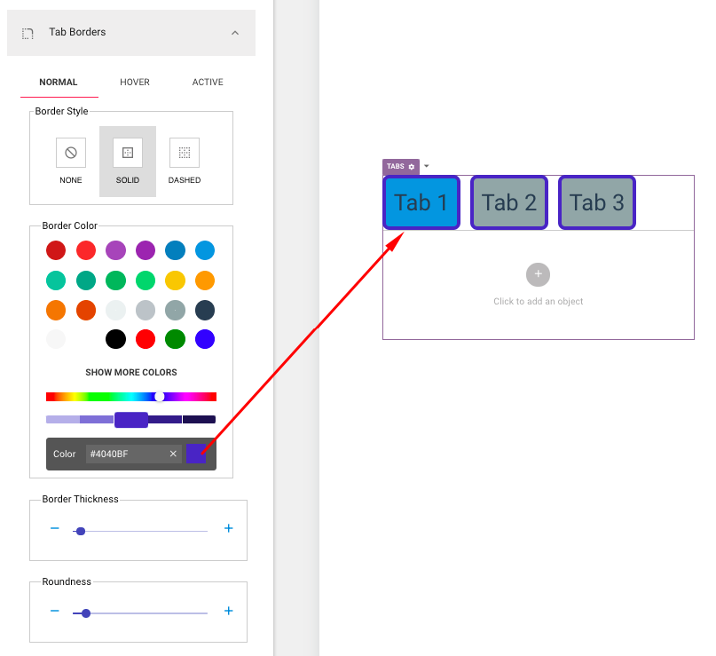Collapse the Tab Borders section chevron
Image resolution: width=716 pixels, height=656 pixels.
tap(235, 33)
